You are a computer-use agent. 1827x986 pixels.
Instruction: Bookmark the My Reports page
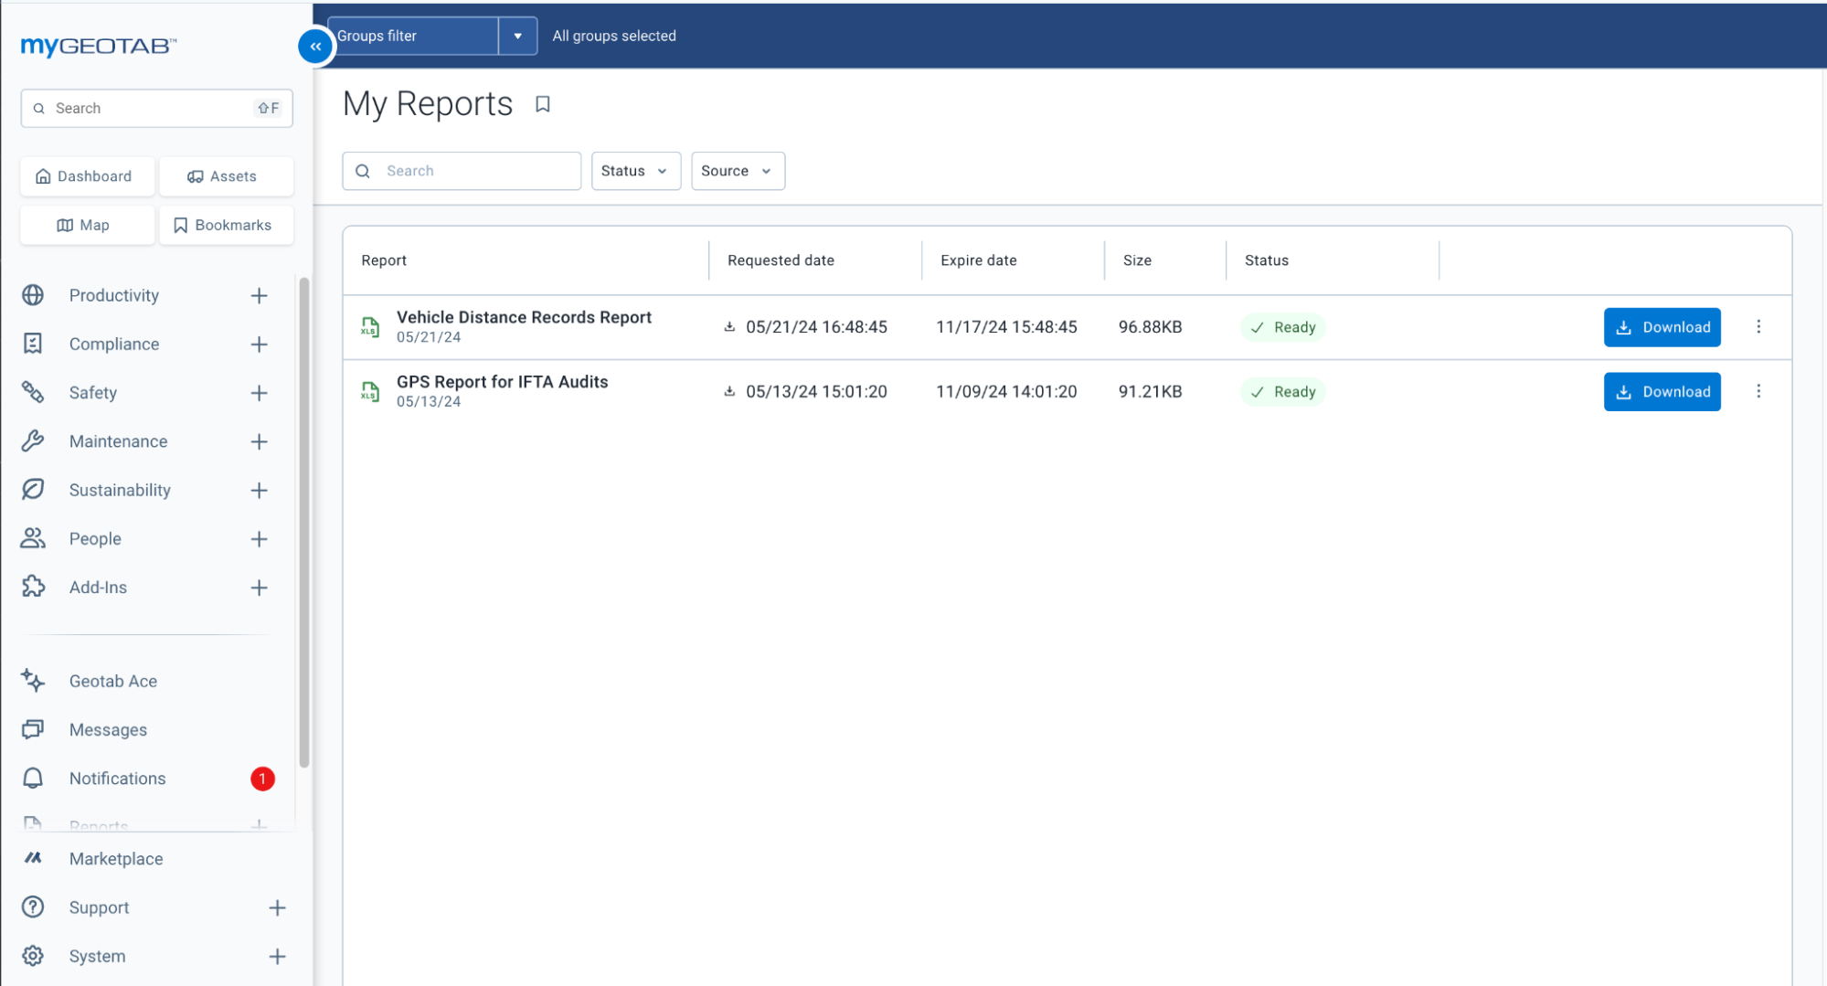pos(543,104)
